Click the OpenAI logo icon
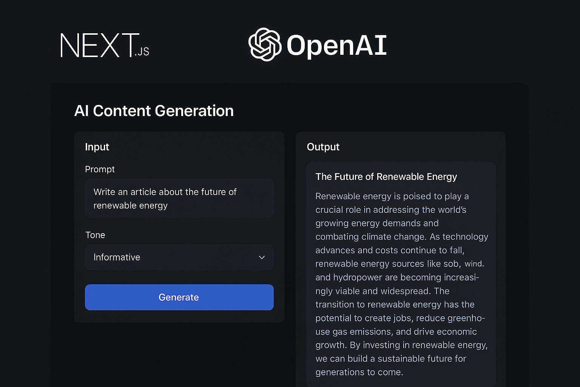 (264, 45)
